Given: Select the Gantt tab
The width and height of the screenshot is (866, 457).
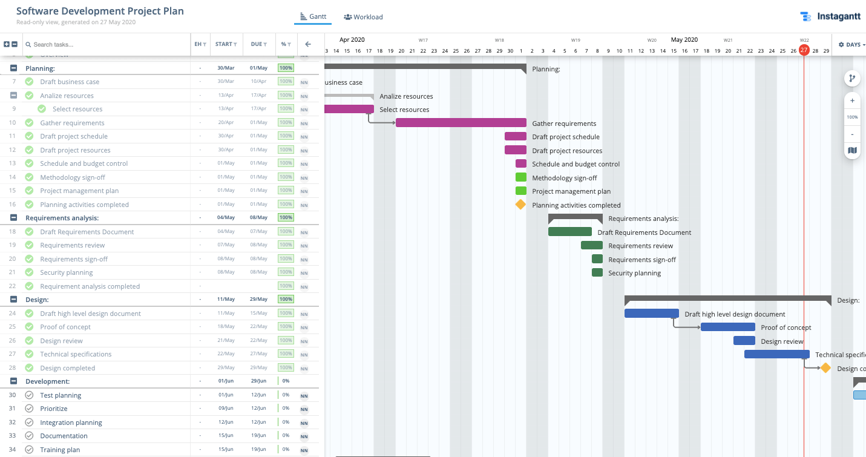Looking at the screenshot, I should click(x=313, y=17).
